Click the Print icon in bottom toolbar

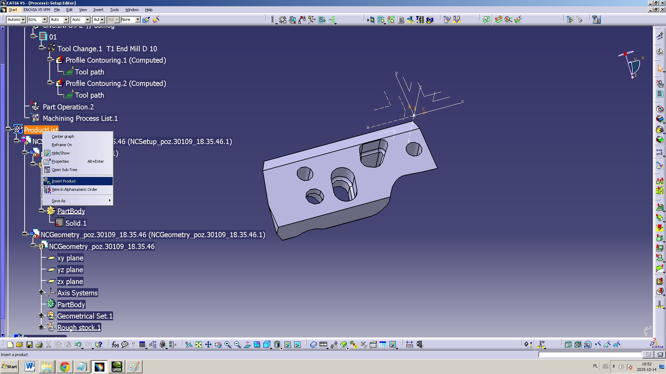39,345
